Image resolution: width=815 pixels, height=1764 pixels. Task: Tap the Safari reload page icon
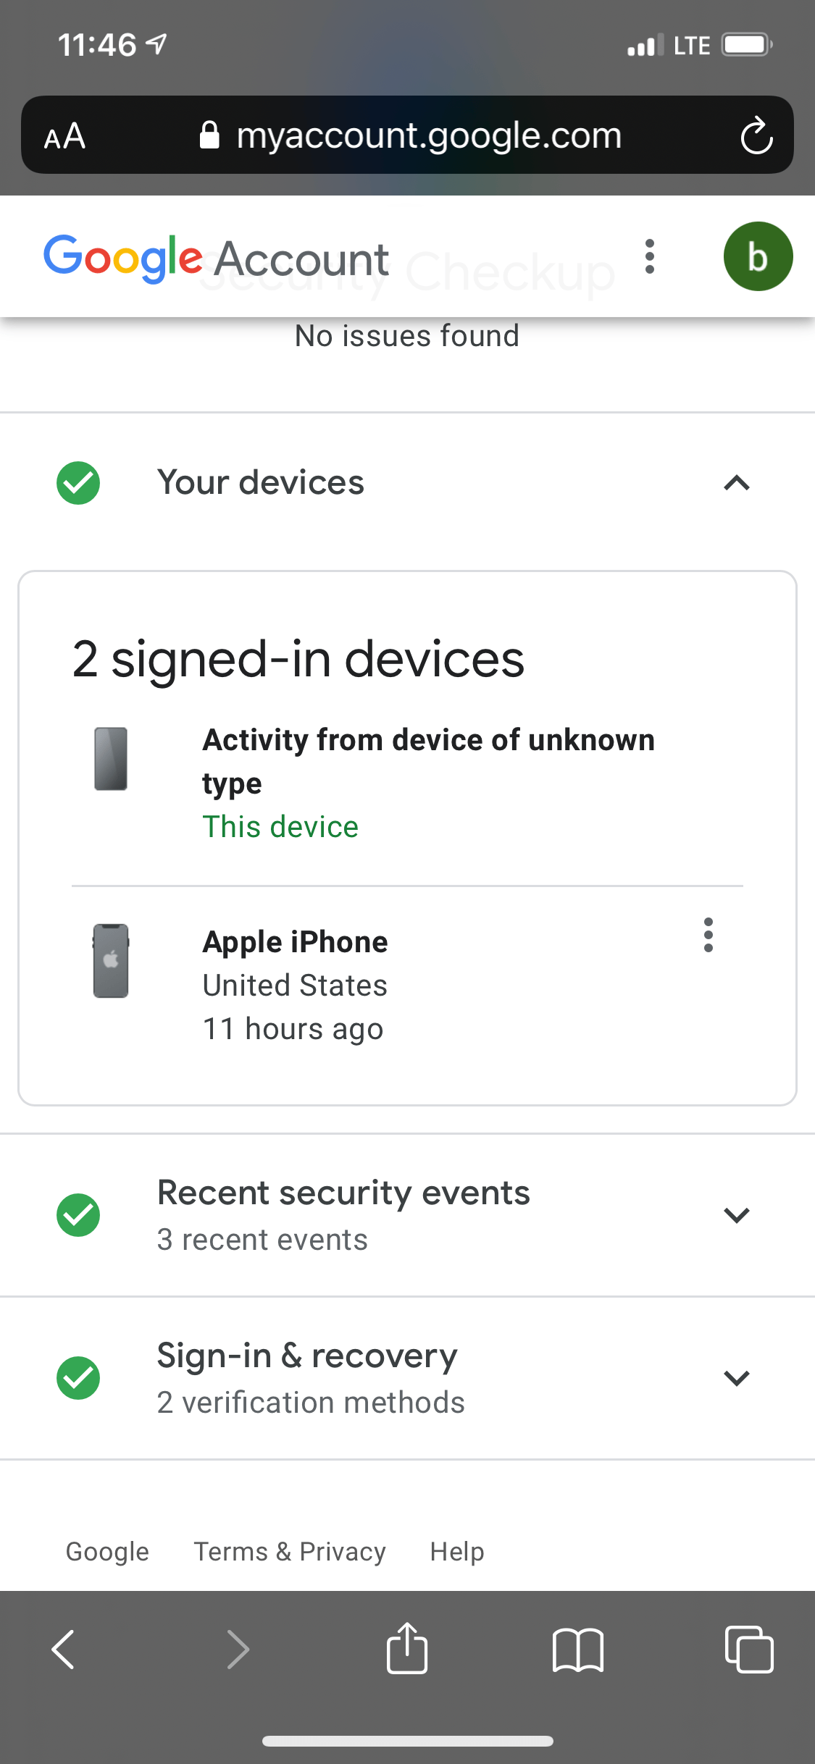[756, 135]
